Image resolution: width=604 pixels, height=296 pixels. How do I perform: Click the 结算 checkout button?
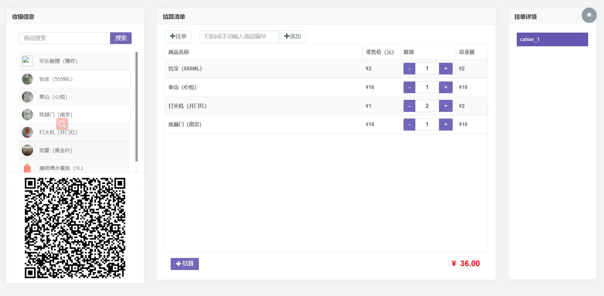point(185,264)
